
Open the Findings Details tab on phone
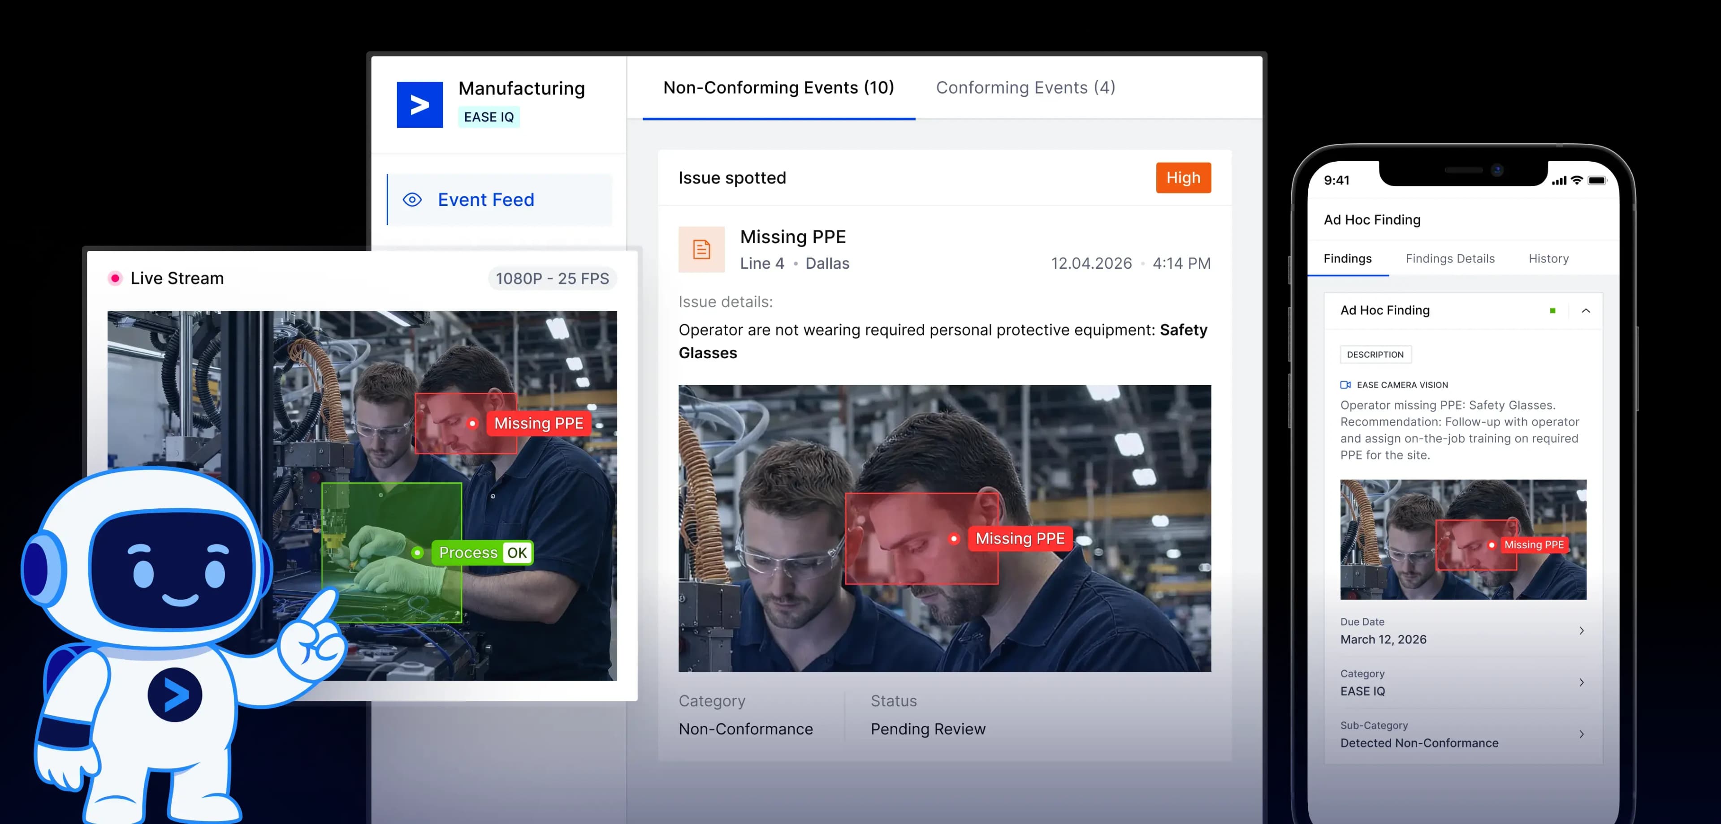click(x=1449, y=258)
